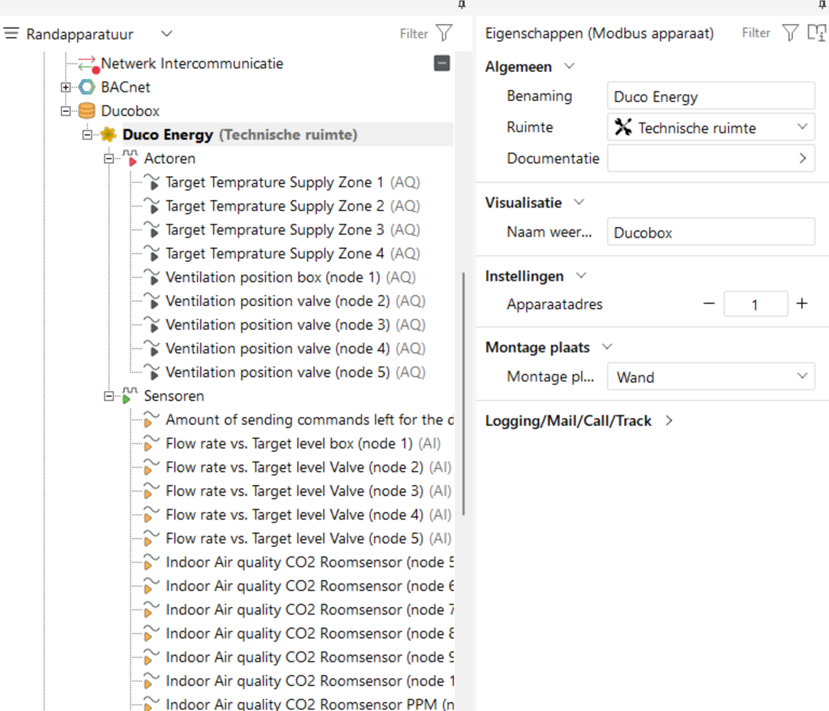This screenshot has height=711, width=829.
Task: Expand the Logging/Mail/Call/Track section
Action: coord(669,420)
